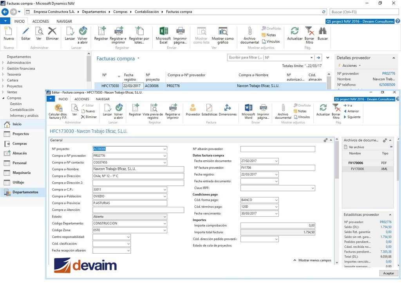Click the back navigation arrow
The width and height of the screenshot is (401, 301).
pos(5,12)
